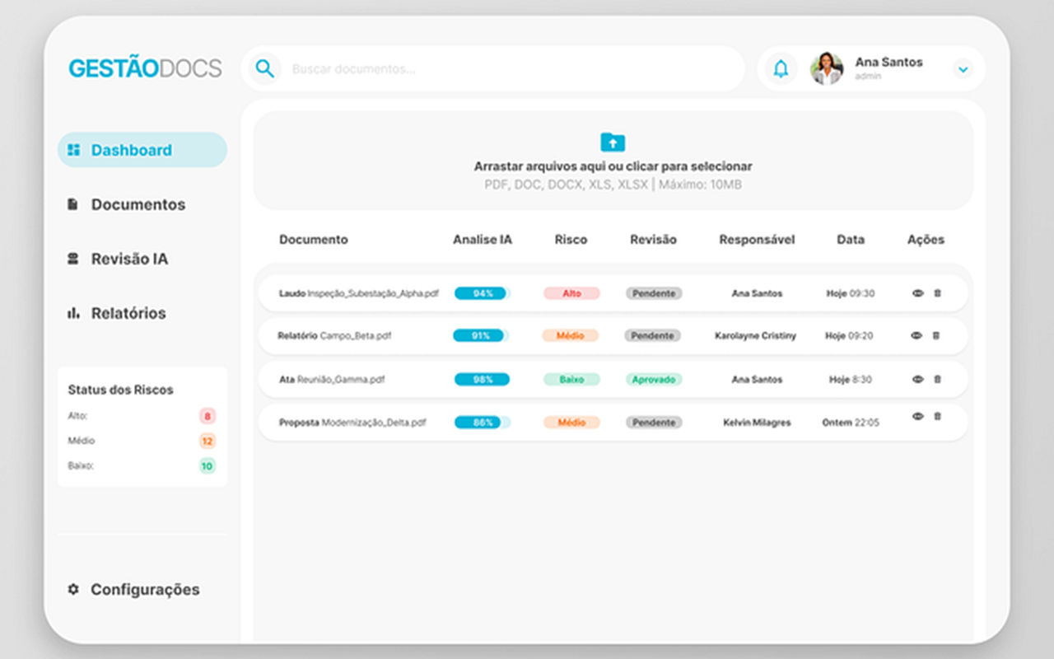Expand the Ana Santos profile dropdown
Viewport: 1054px width, 659px height.
point(961,69)
